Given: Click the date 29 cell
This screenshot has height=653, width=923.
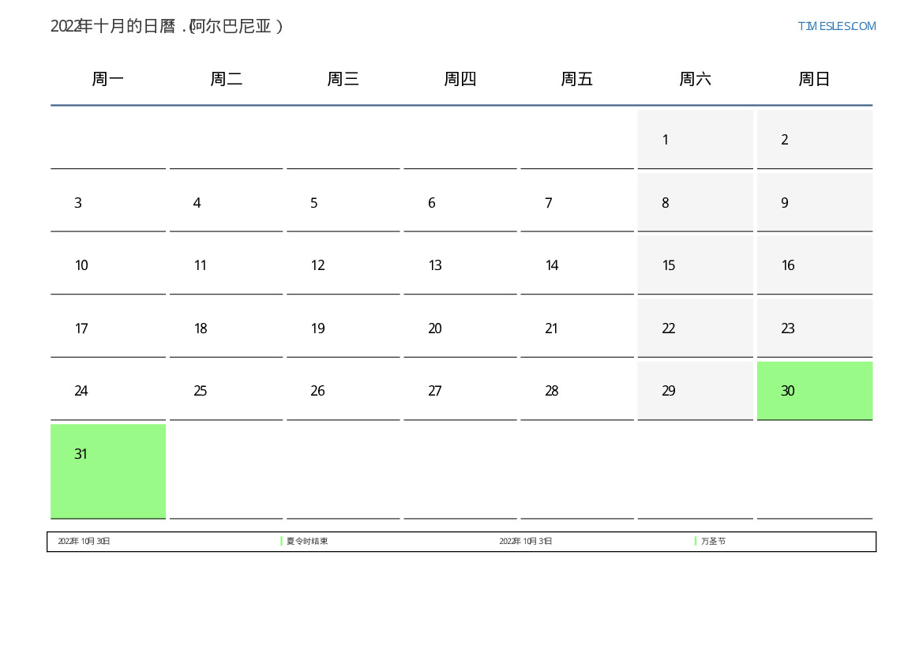Looking at the screenshot, I should pos(695,391).
